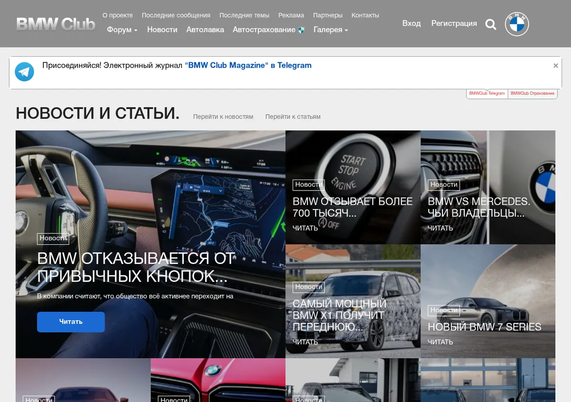Click the Вход login link

(x=412, y=23)
